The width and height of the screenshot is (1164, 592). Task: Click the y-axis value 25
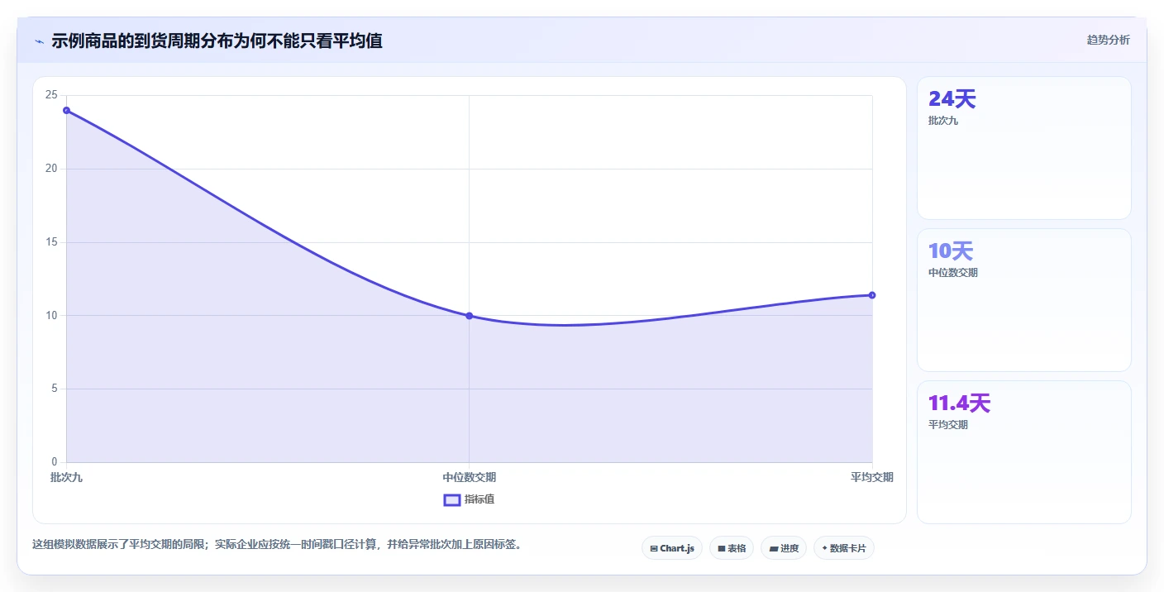[x=51, y=95]
